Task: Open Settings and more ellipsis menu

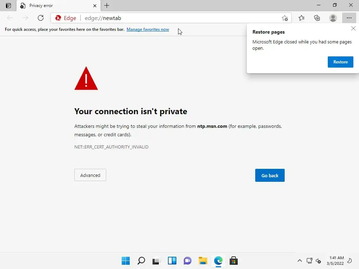Action: (349, 18)
